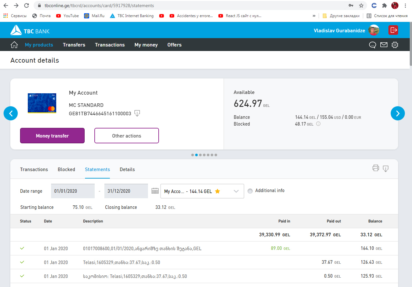Screen dimensions: 412x287
Task: Switch to the Blocked tab
Action: coord(66,169)
